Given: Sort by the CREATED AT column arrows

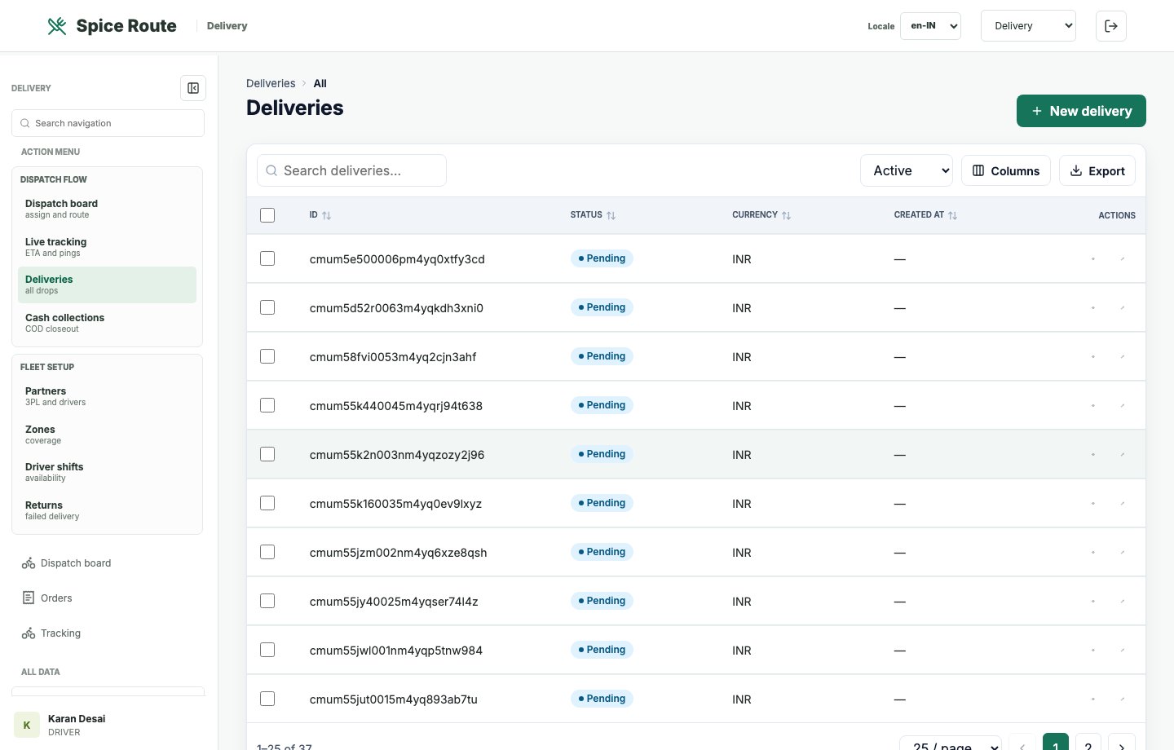Looking at the screenshot, I should 953,215.
